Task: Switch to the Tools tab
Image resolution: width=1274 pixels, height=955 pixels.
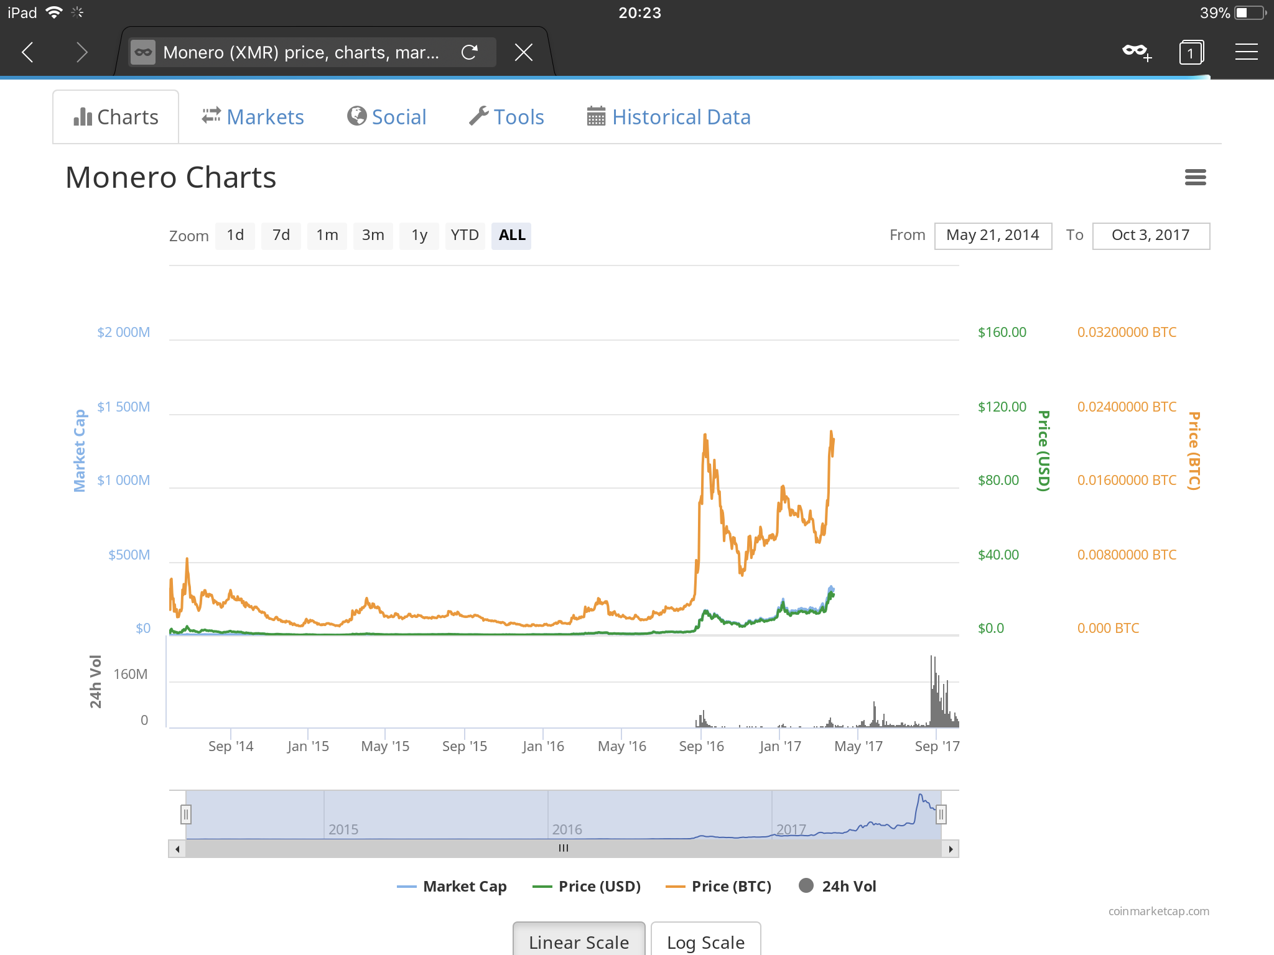Action: pos(506,117)
